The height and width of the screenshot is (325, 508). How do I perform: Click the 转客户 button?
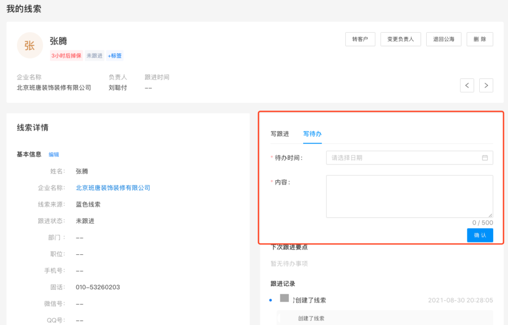click(x=360, y=39)
